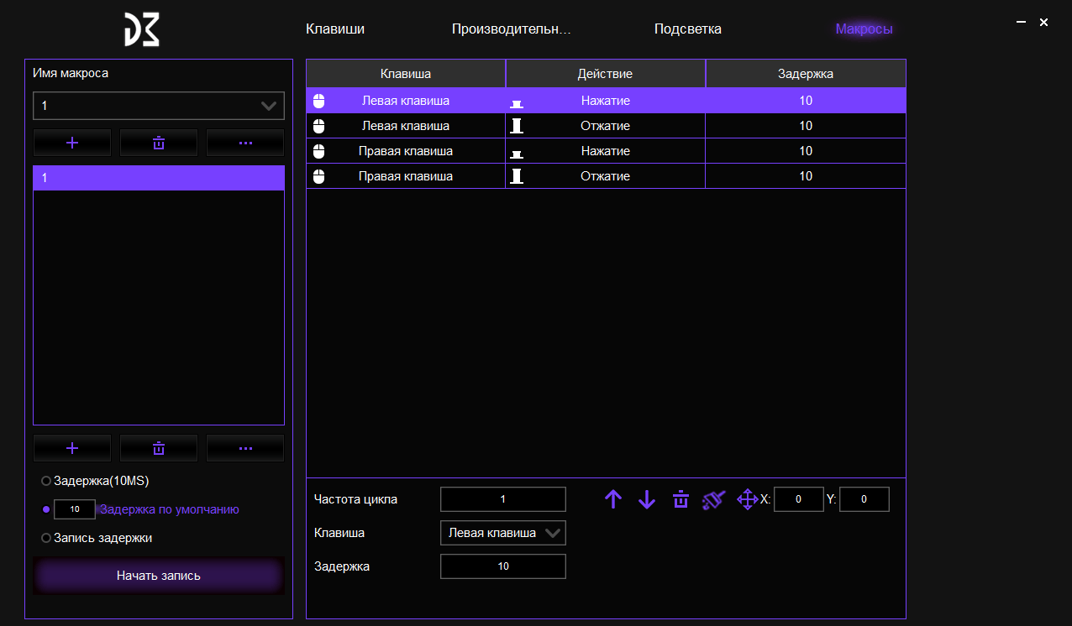Click the brush clear-all icon
The image size is (1072, 626).
click(713, 500)
